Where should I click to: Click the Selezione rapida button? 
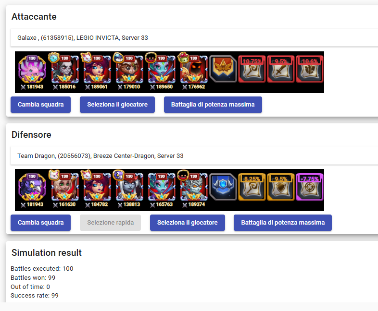pyautogui.click(x=110, y=223)
